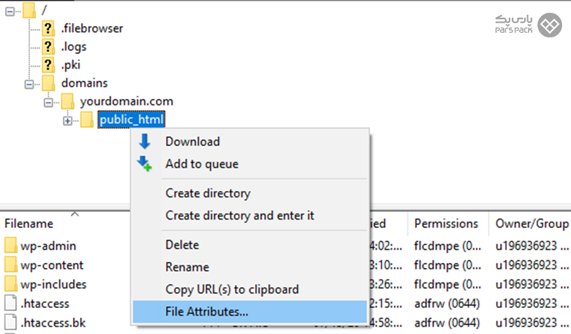Collapse the yourdomain.com folder node

point(48,102)
